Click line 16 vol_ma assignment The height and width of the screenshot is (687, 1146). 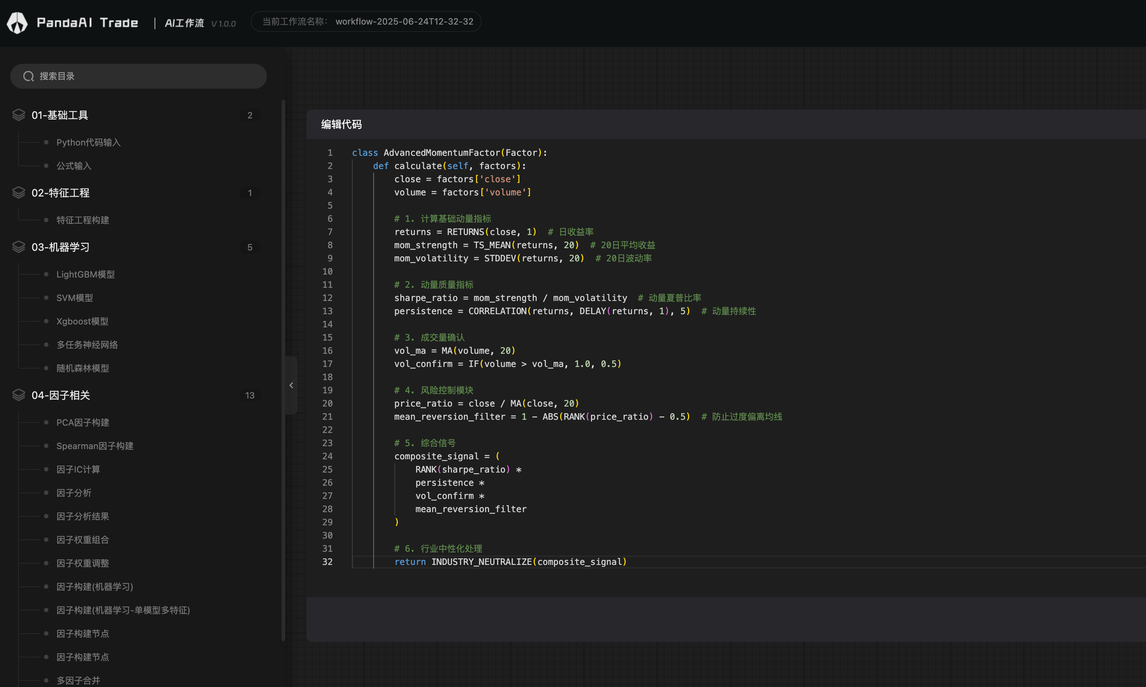point(455,350)
